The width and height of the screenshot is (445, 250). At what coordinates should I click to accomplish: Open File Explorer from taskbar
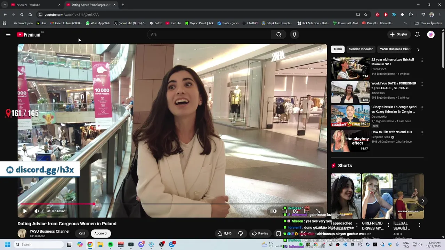click(x=100, y=244)
